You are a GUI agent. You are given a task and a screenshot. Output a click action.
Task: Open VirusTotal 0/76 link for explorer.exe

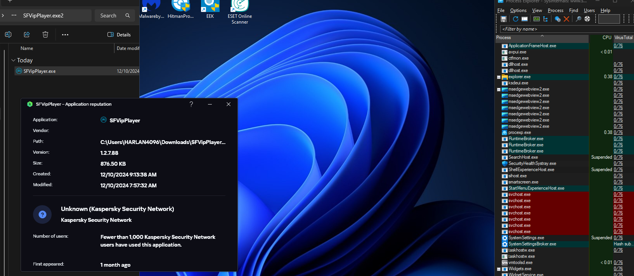618,77
